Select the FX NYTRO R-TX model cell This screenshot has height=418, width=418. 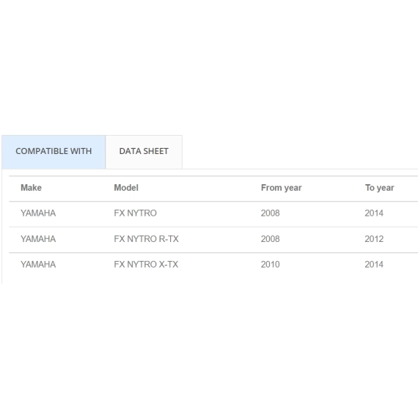coord(147,239)
